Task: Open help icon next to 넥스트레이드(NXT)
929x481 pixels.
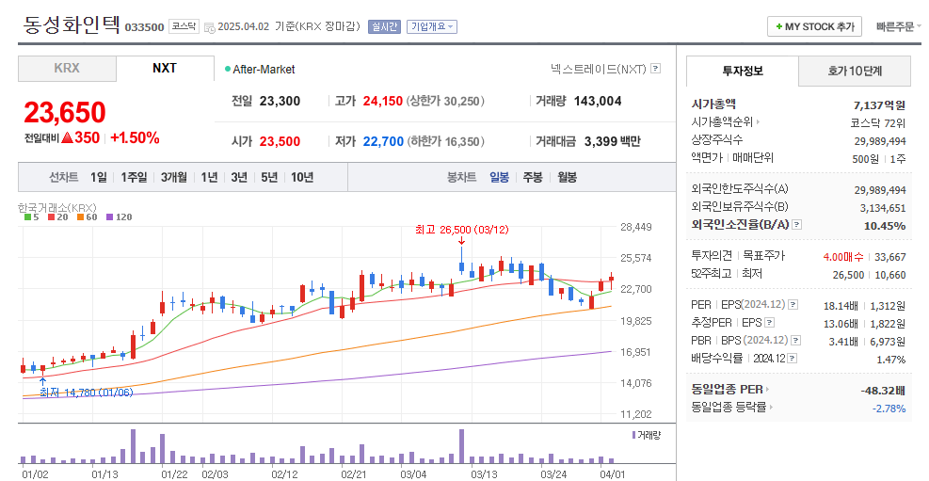Action: [x=655, y=69]
